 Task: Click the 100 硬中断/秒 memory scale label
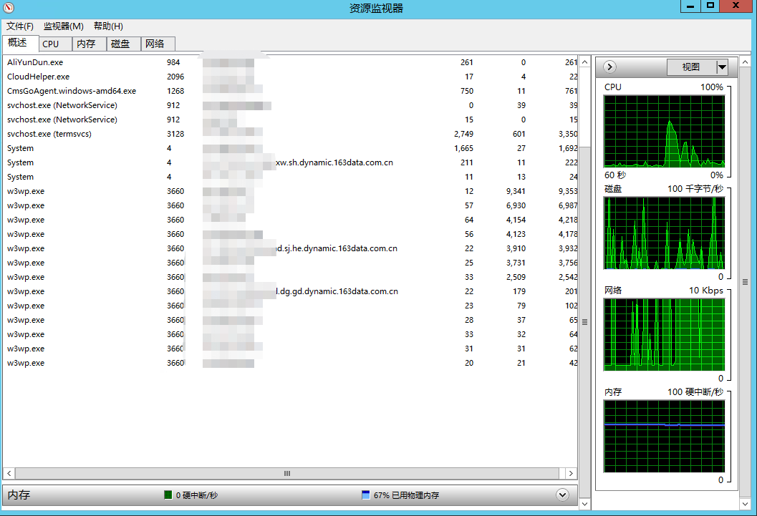click(695, 392)
